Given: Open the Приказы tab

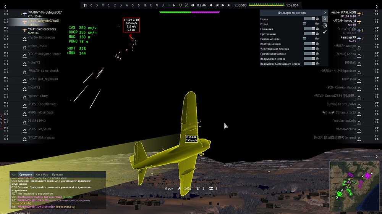Looking at the screenshot, I should pyautogui.click(x=58, y=174).
